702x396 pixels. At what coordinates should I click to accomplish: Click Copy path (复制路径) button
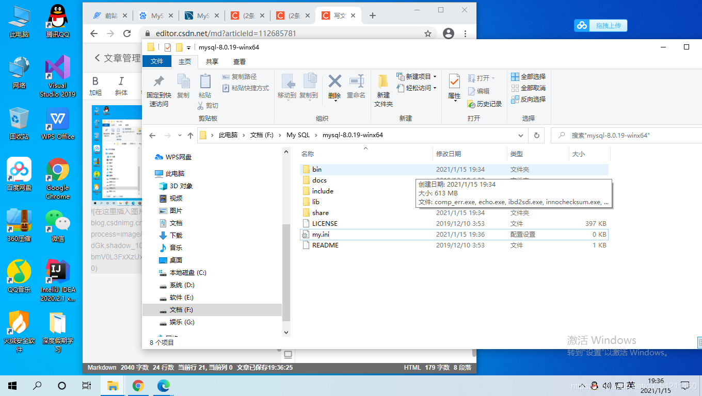pyautogui.click(x=240, y=77)
